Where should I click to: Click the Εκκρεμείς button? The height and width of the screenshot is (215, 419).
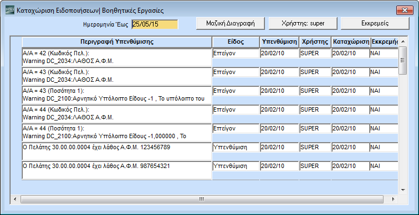point(375,23)
